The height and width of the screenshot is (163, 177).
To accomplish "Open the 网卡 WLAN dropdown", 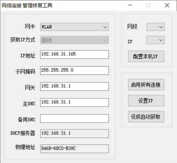I will (x=74, y=27).
